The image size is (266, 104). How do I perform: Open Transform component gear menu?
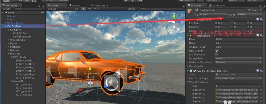(x=261, y=19)
